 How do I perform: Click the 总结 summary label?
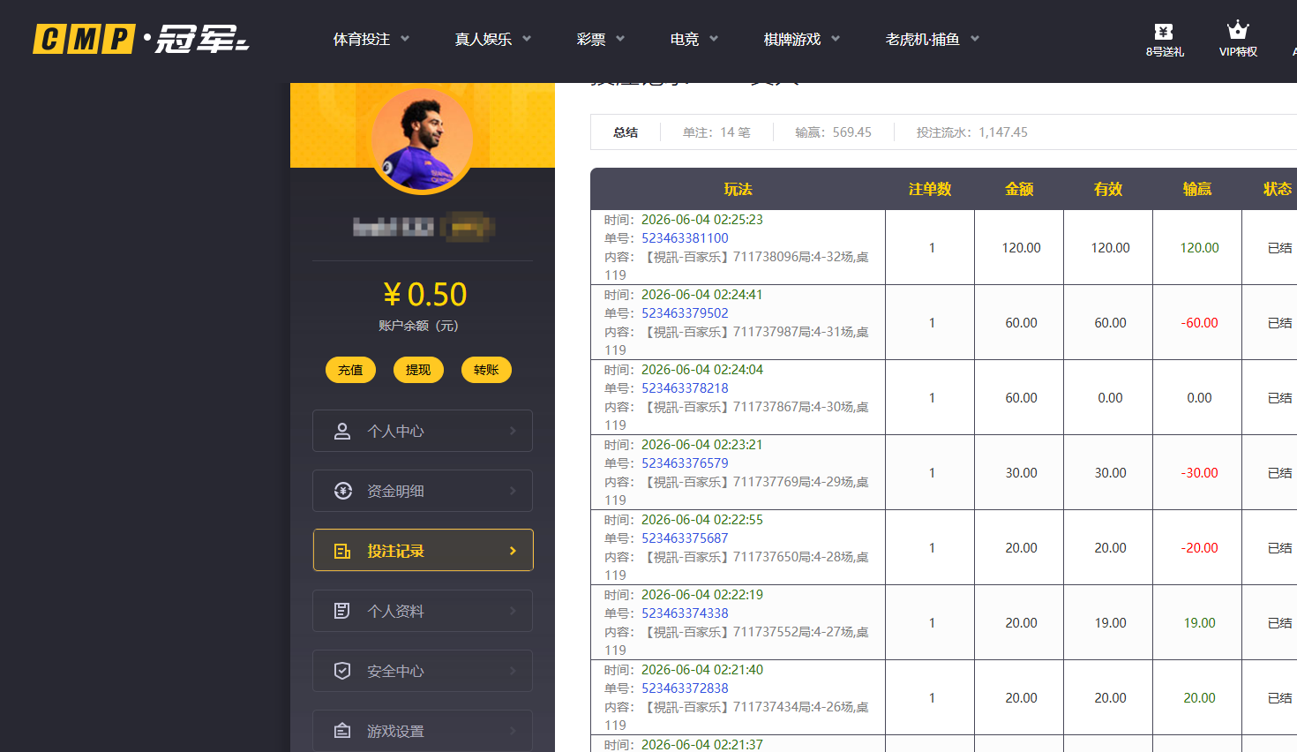(x=626, y=132)
